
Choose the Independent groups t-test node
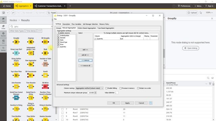(31, 53)
